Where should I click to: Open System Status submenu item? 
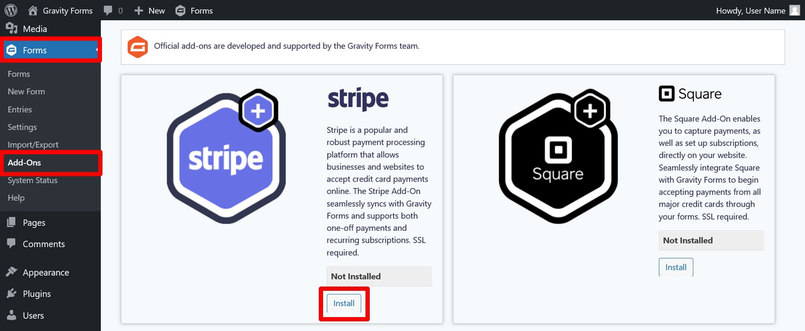coord(33,180)
